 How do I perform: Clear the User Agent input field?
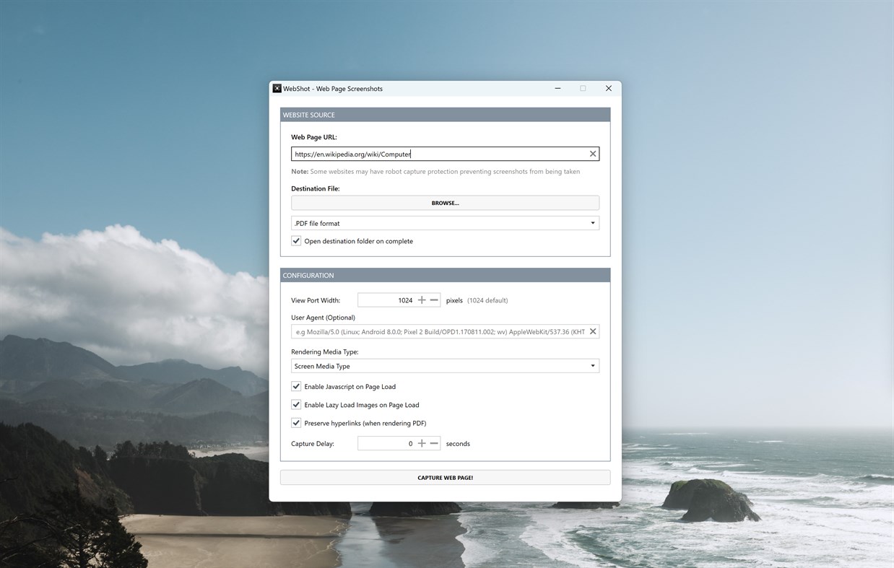(592, 331)
